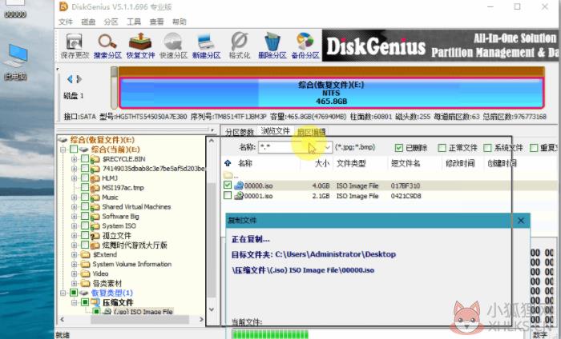Check the box next to 00001.iso
The image size is (561, 339).
point(228,195)
